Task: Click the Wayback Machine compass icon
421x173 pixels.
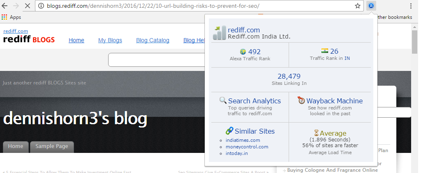Action: point(301,100)
